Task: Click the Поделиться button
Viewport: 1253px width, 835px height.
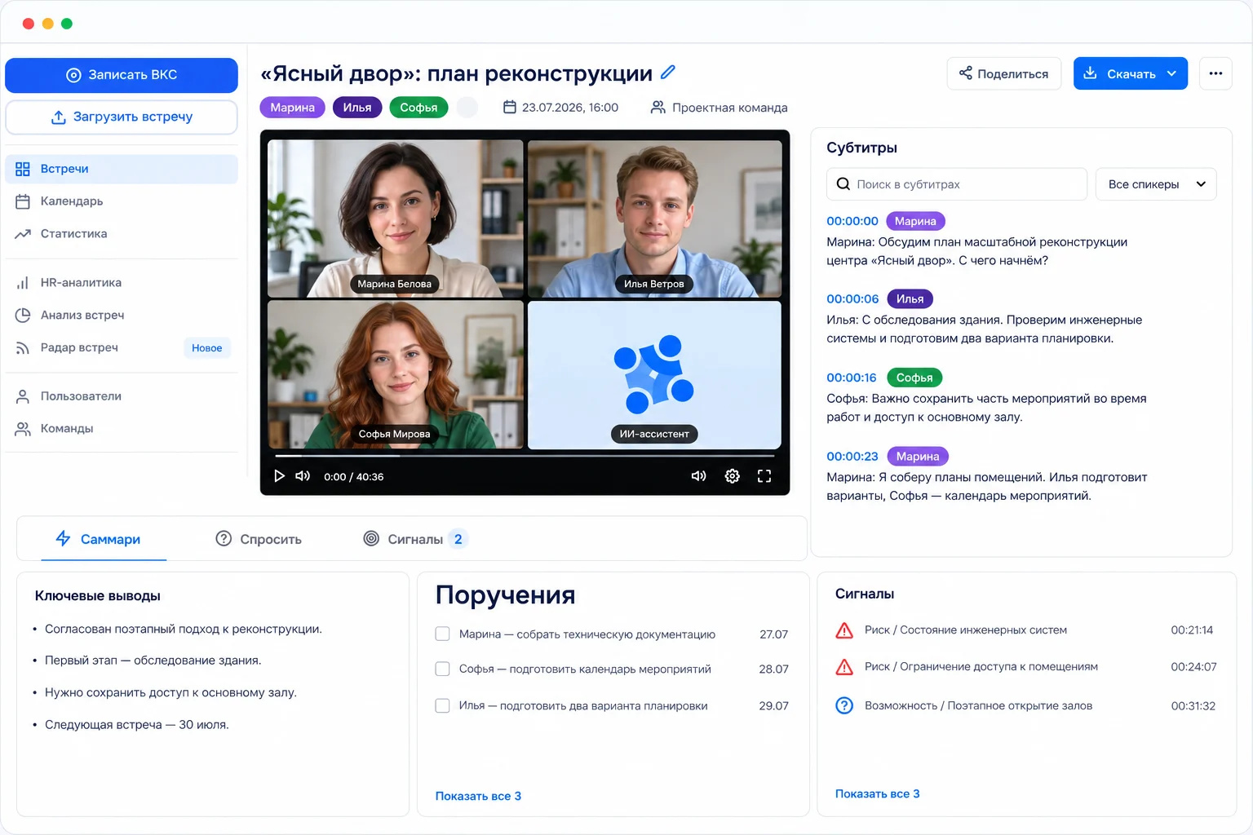Action: 1004,73
